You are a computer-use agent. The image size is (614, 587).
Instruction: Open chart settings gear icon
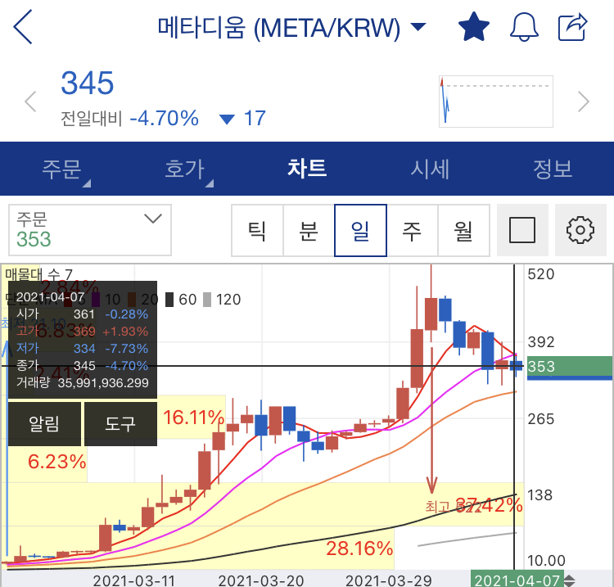(x=580, y=230)
